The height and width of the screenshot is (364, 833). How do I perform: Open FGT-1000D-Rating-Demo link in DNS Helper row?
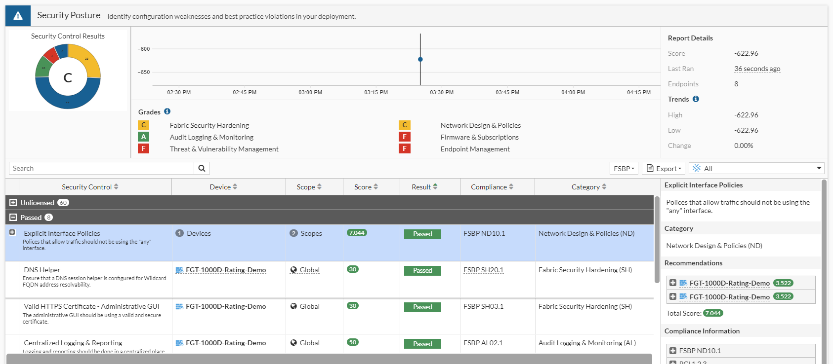pyautogui.click(x=225, y=270)
